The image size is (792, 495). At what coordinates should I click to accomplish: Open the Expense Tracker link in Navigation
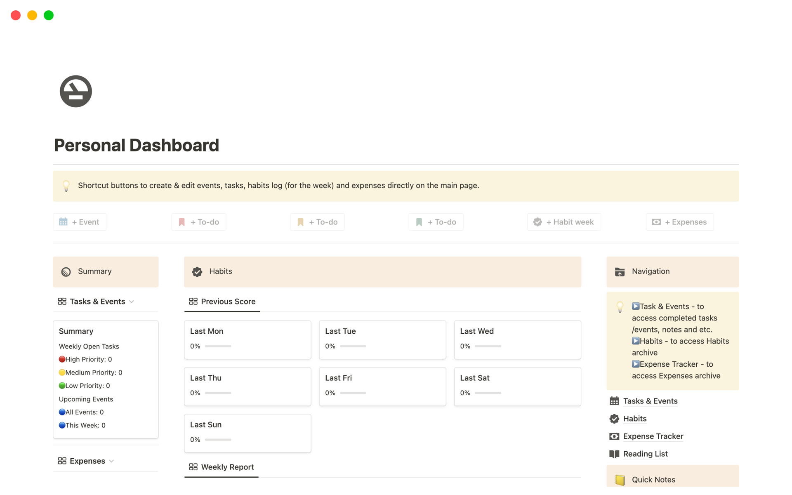pyautogui.click(x=653, y=436)
